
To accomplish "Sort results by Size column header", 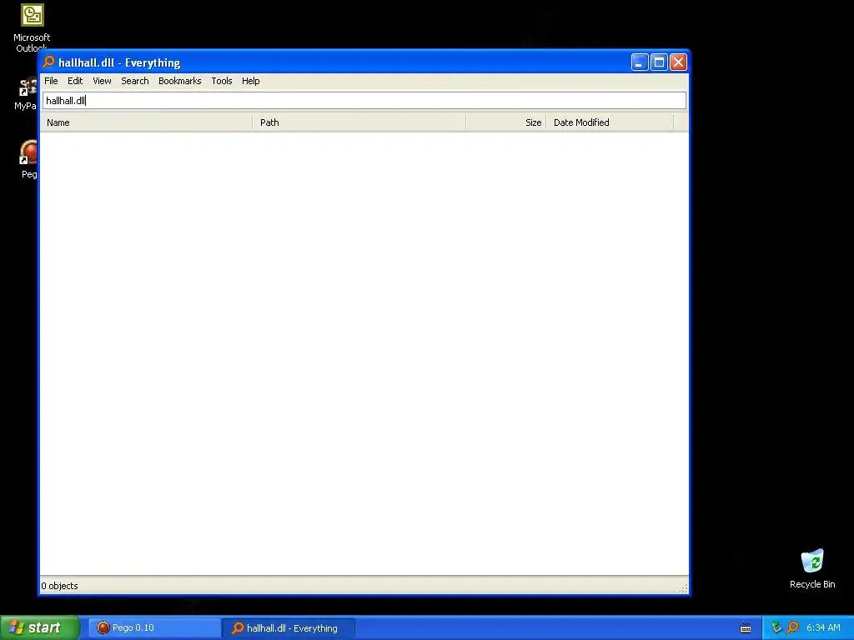I will pos(506,122).
